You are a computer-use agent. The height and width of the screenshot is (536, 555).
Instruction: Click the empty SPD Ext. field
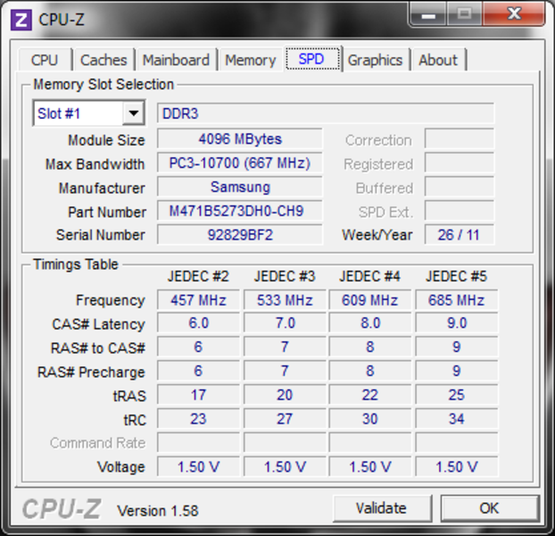tap(459, 211)
